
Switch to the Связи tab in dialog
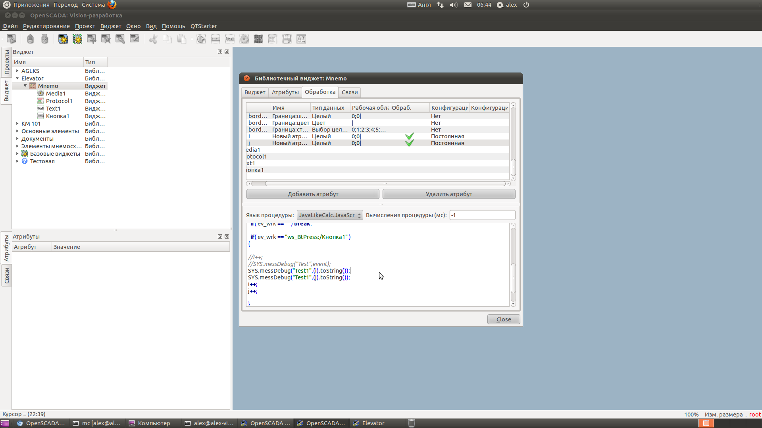(x=350, y=92)
